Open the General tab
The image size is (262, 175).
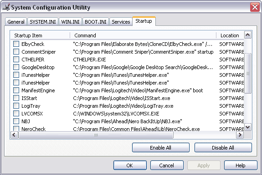pyautogui.click(x=16, y=22)
